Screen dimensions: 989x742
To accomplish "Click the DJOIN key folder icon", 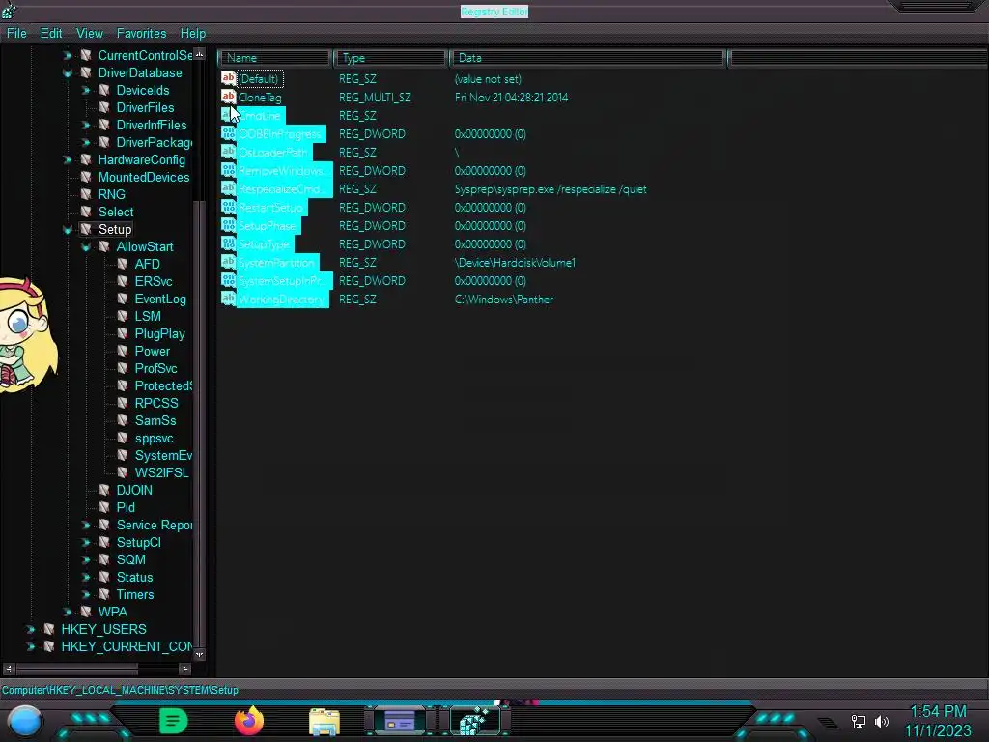I will click(104, 490).
